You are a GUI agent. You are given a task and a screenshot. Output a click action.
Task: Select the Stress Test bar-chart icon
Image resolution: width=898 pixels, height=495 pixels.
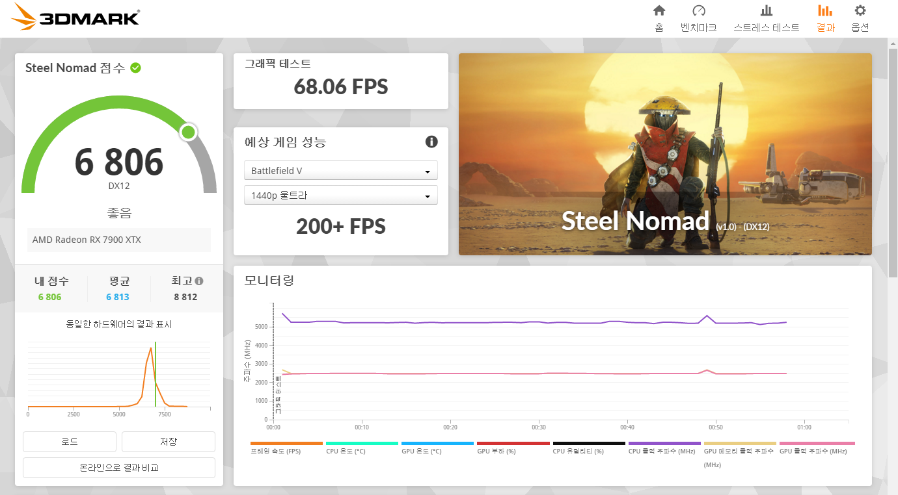pyautogui.click(x=766, y=11)
